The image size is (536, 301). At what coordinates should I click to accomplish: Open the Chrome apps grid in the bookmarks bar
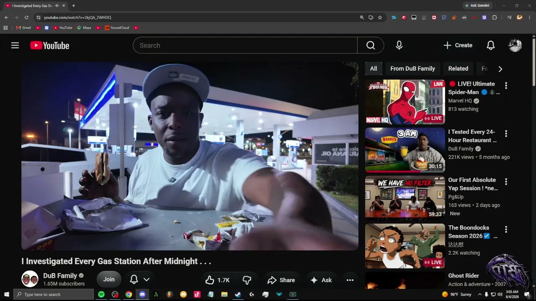point(5,28)
